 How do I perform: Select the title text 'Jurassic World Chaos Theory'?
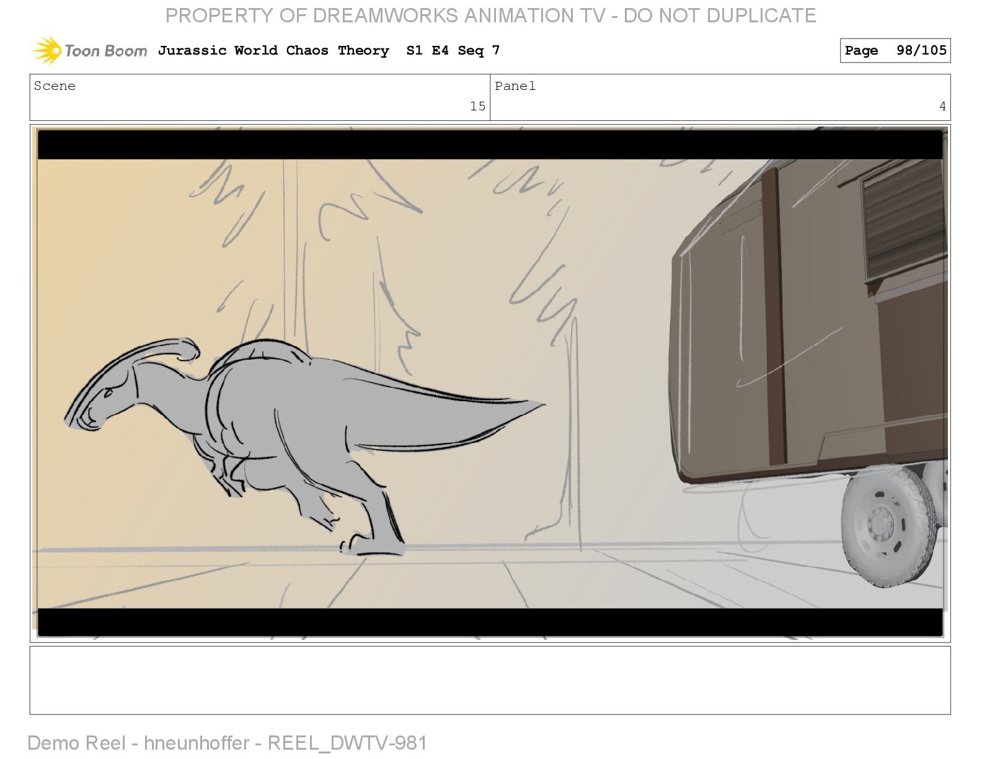pos(273,50)
